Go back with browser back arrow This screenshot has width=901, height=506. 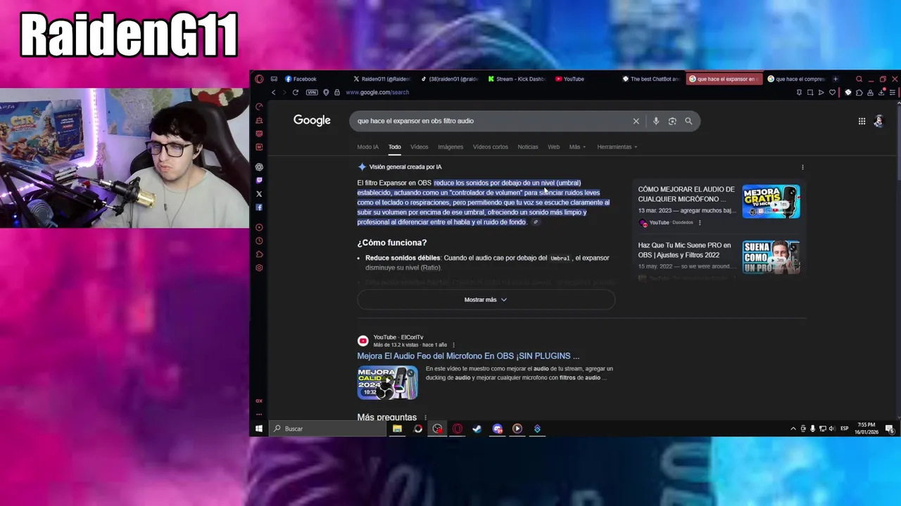[274, 92]
